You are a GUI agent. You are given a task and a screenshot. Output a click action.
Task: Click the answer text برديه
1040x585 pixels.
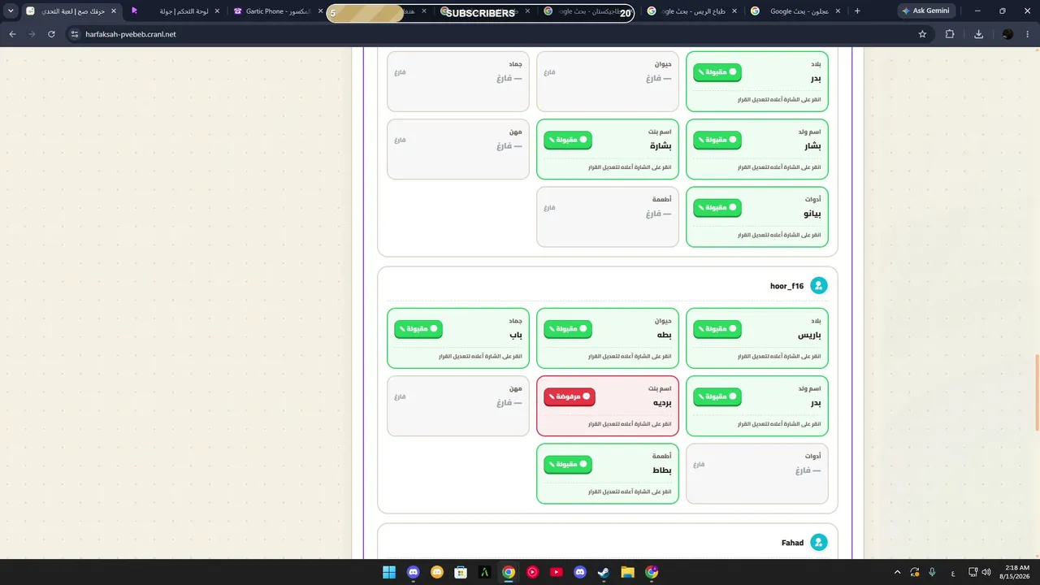click(662, 402)
